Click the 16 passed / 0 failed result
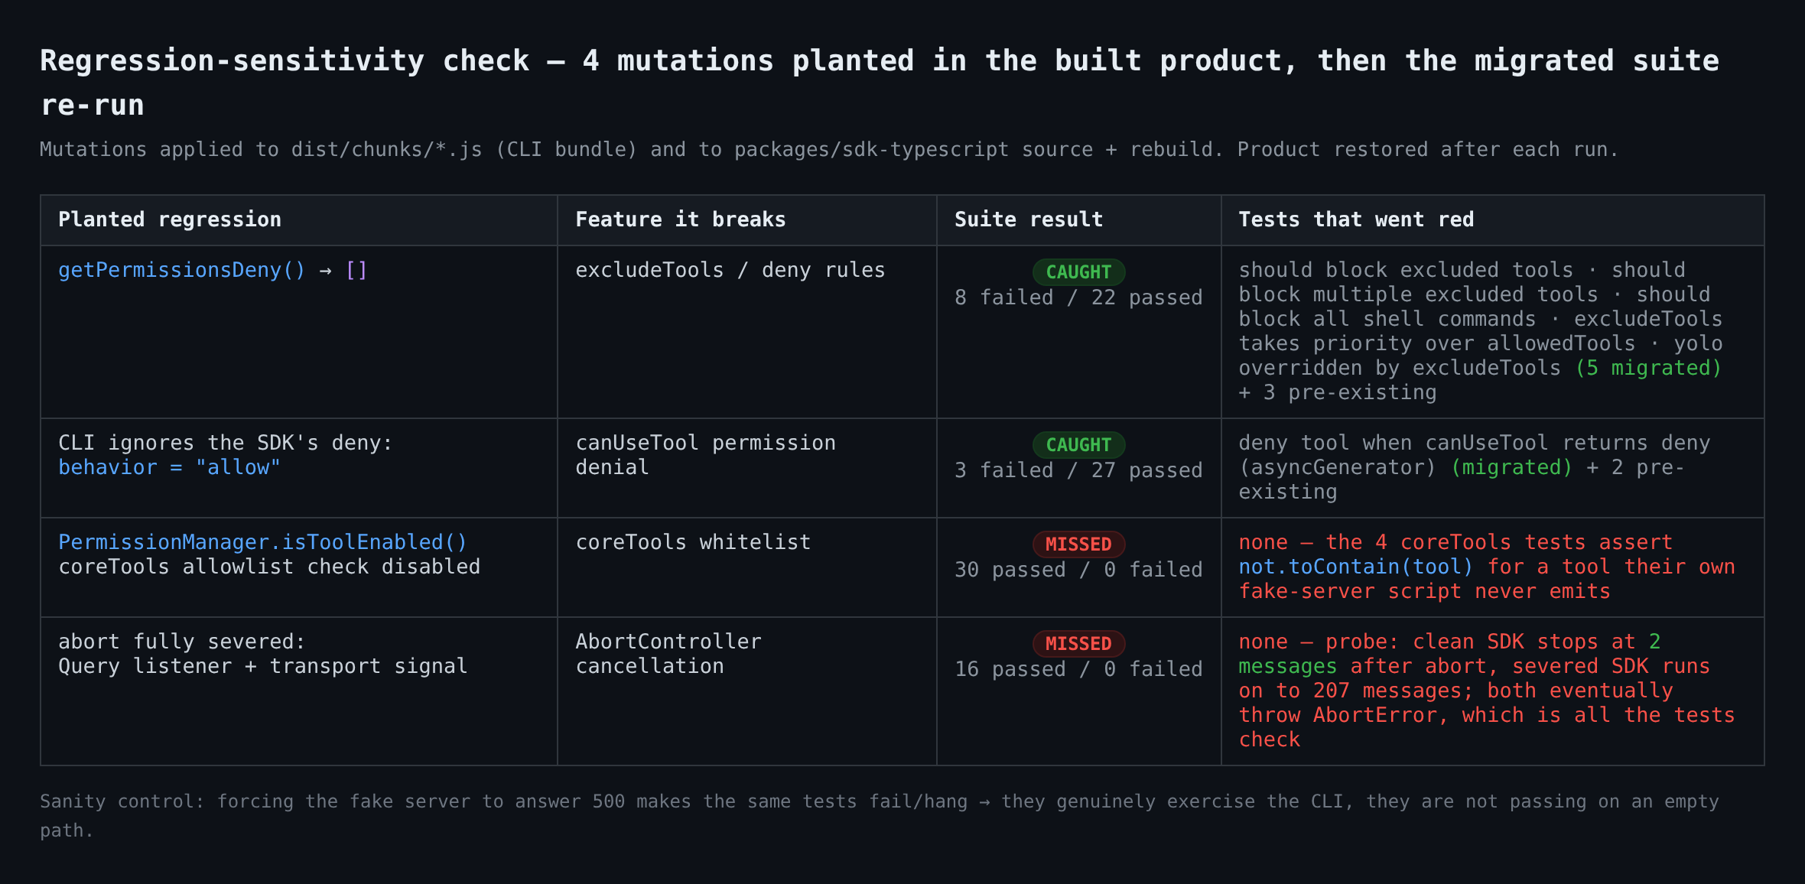The height and width of the screenshot is (884, 1805). click(1078, 669)
